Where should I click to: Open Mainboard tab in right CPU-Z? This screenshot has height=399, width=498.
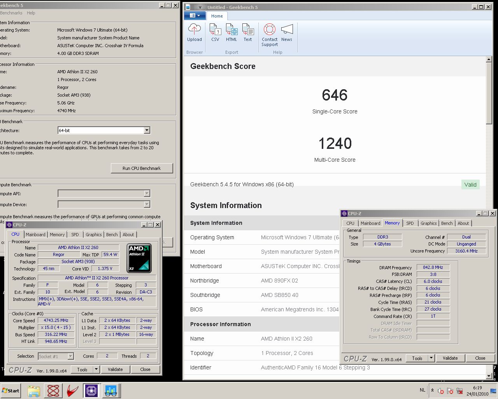click(370, 223)
